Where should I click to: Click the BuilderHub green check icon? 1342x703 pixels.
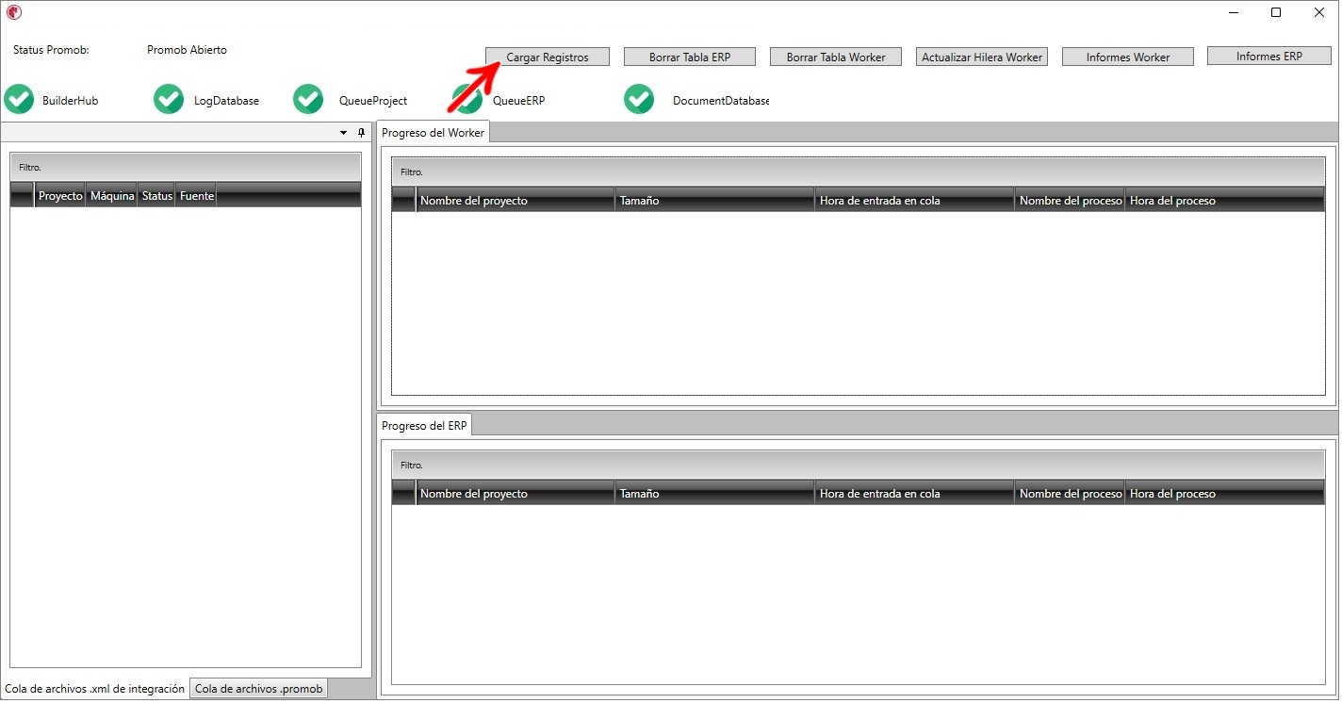19,100
